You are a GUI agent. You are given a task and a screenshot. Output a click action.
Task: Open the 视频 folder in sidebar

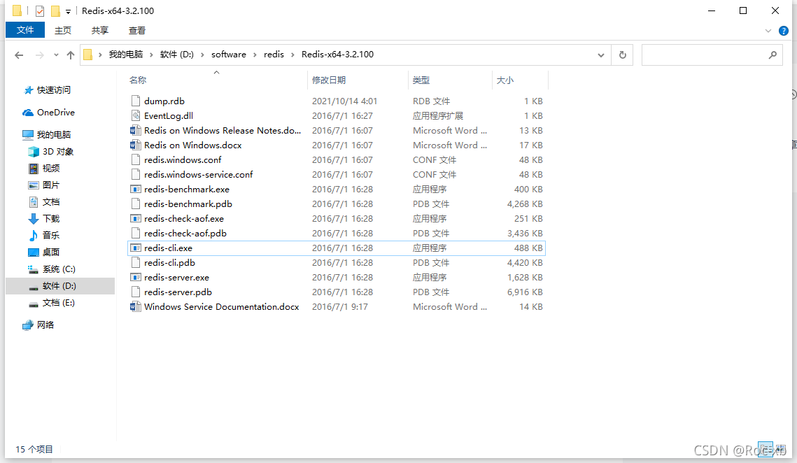[x=44, y=169]
